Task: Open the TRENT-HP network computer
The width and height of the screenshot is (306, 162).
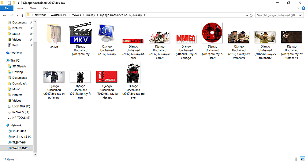Action: tap(19, 142)
